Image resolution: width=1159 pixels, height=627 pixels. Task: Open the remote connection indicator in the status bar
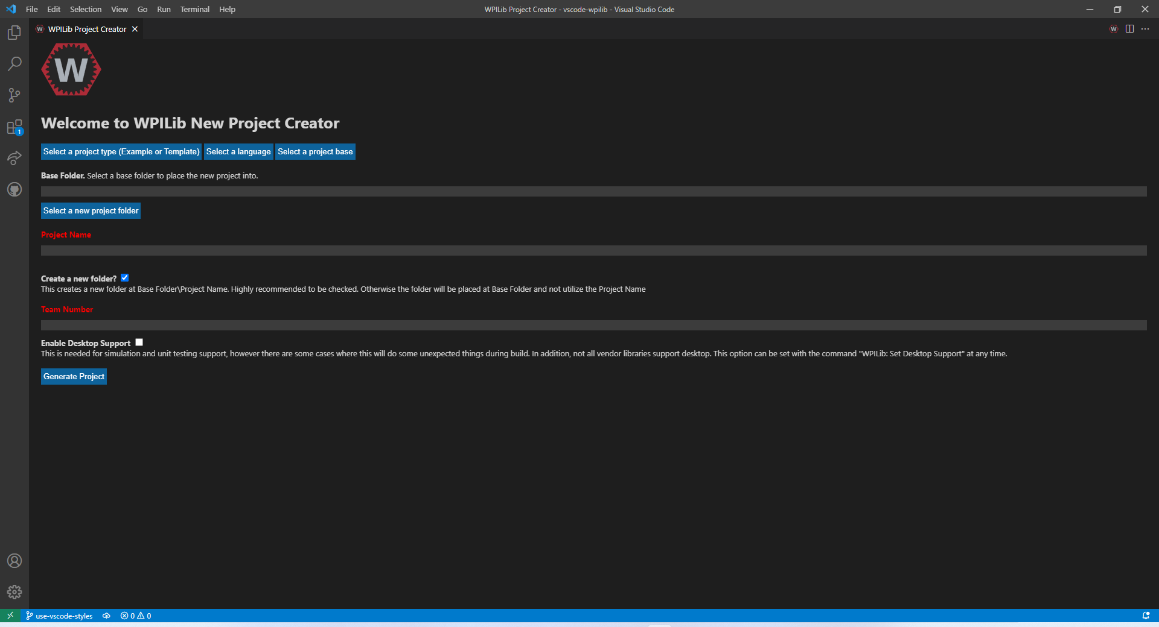pyautogui.click(x=10, y=616)
